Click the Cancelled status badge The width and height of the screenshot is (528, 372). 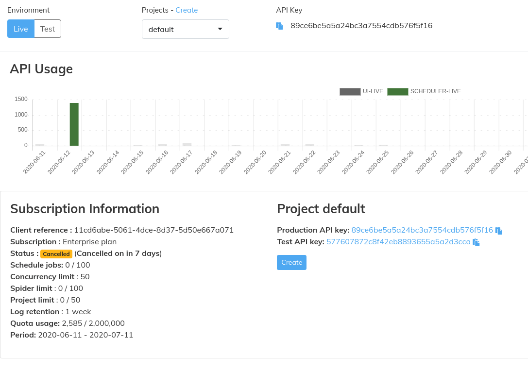(56, 254)
